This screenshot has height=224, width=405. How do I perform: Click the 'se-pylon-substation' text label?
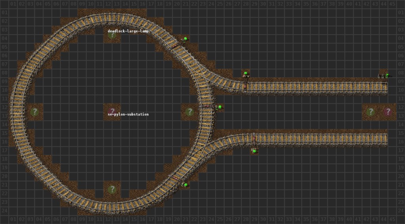click(128, 114)
